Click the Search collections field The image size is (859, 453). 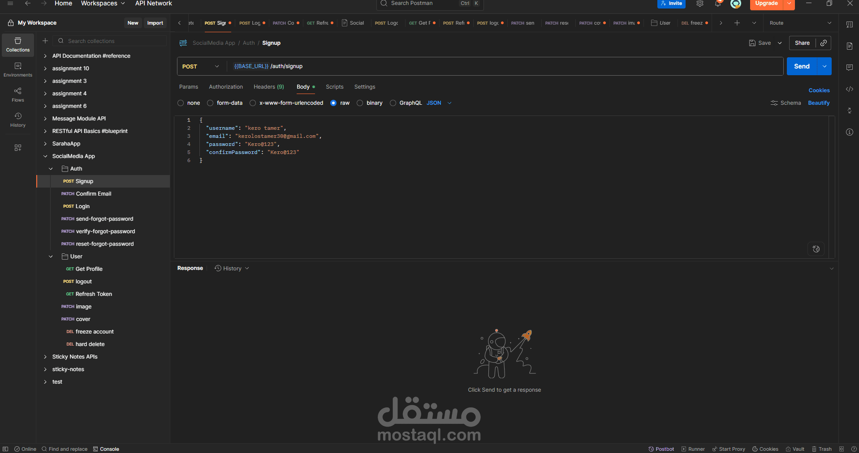[x=110, y=41]
